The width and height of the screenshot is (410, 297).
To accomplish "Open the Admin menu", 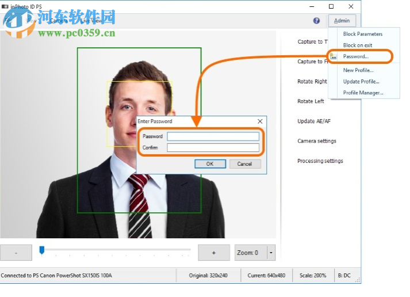I will tap(342, 21).
